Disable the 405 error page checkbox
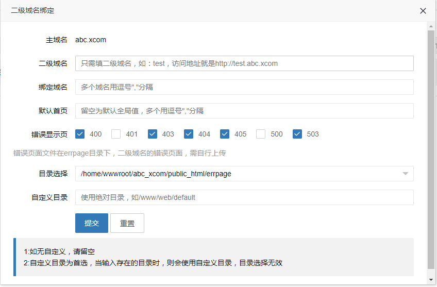Image resolution: width=437 pixels, height=287 pixels. tap(225, 134)
